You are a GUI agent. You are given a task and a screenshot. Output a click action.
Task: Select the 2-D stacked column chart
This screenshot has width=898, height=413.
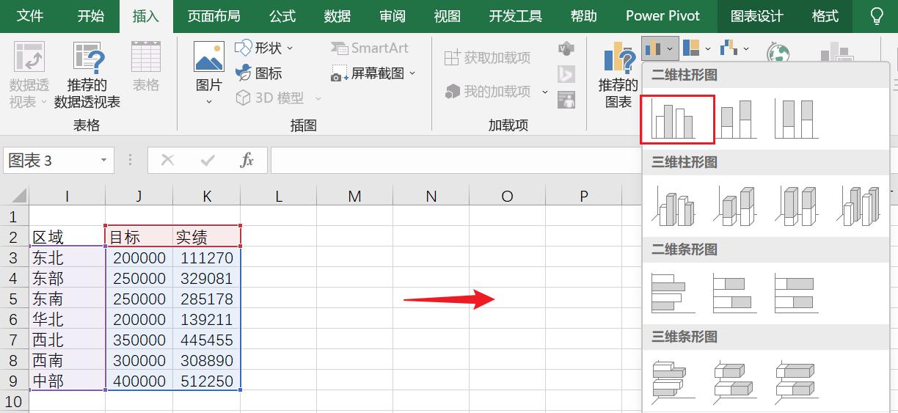point(736,120)
